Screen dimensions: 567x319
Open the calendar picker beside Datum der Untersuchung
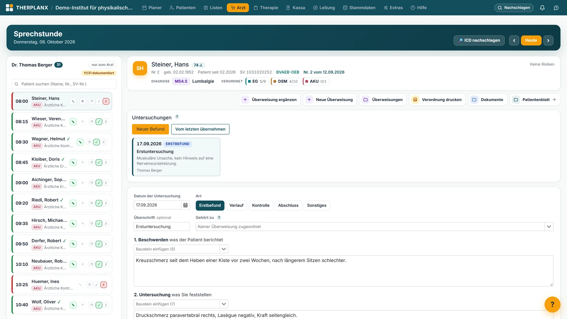pos(185,205)
